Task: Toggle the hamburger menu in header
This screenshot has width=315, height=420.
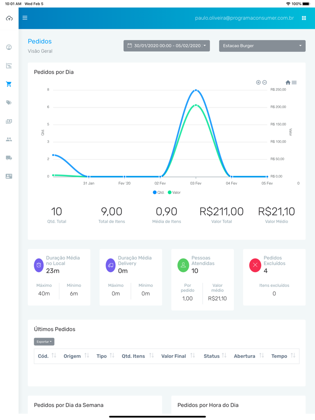Action: 25,18
